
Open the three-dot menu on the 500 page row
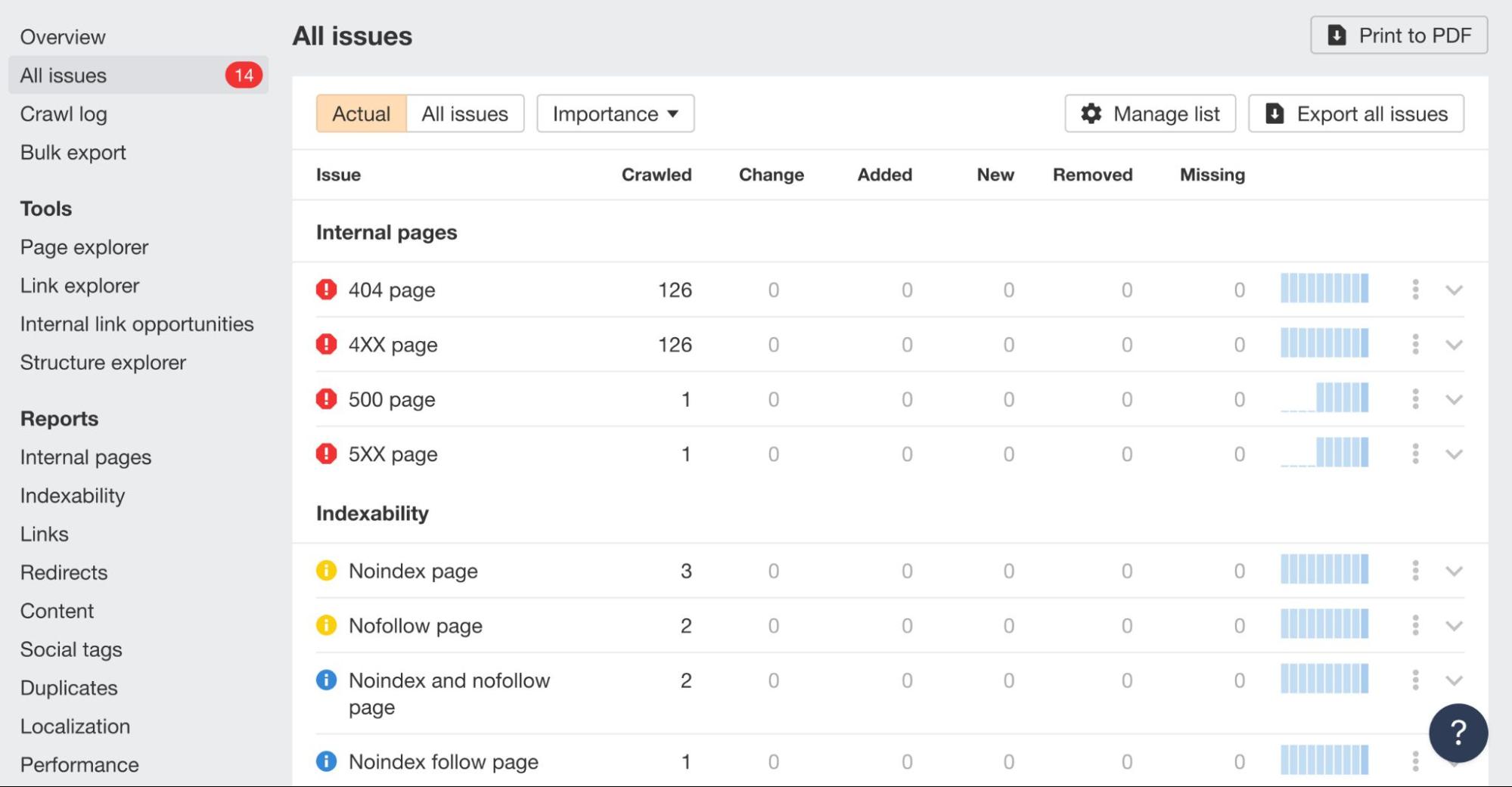[1414, 399]
